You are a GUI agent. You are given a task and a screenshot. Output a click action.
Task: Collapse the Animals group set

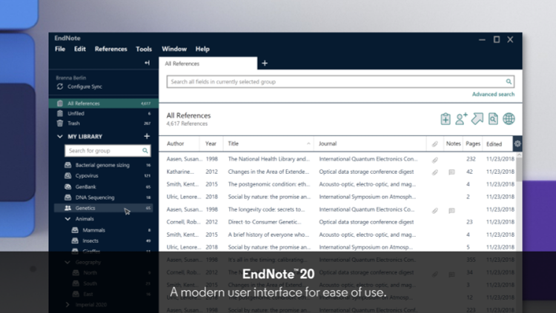click(x=68, y=219)
